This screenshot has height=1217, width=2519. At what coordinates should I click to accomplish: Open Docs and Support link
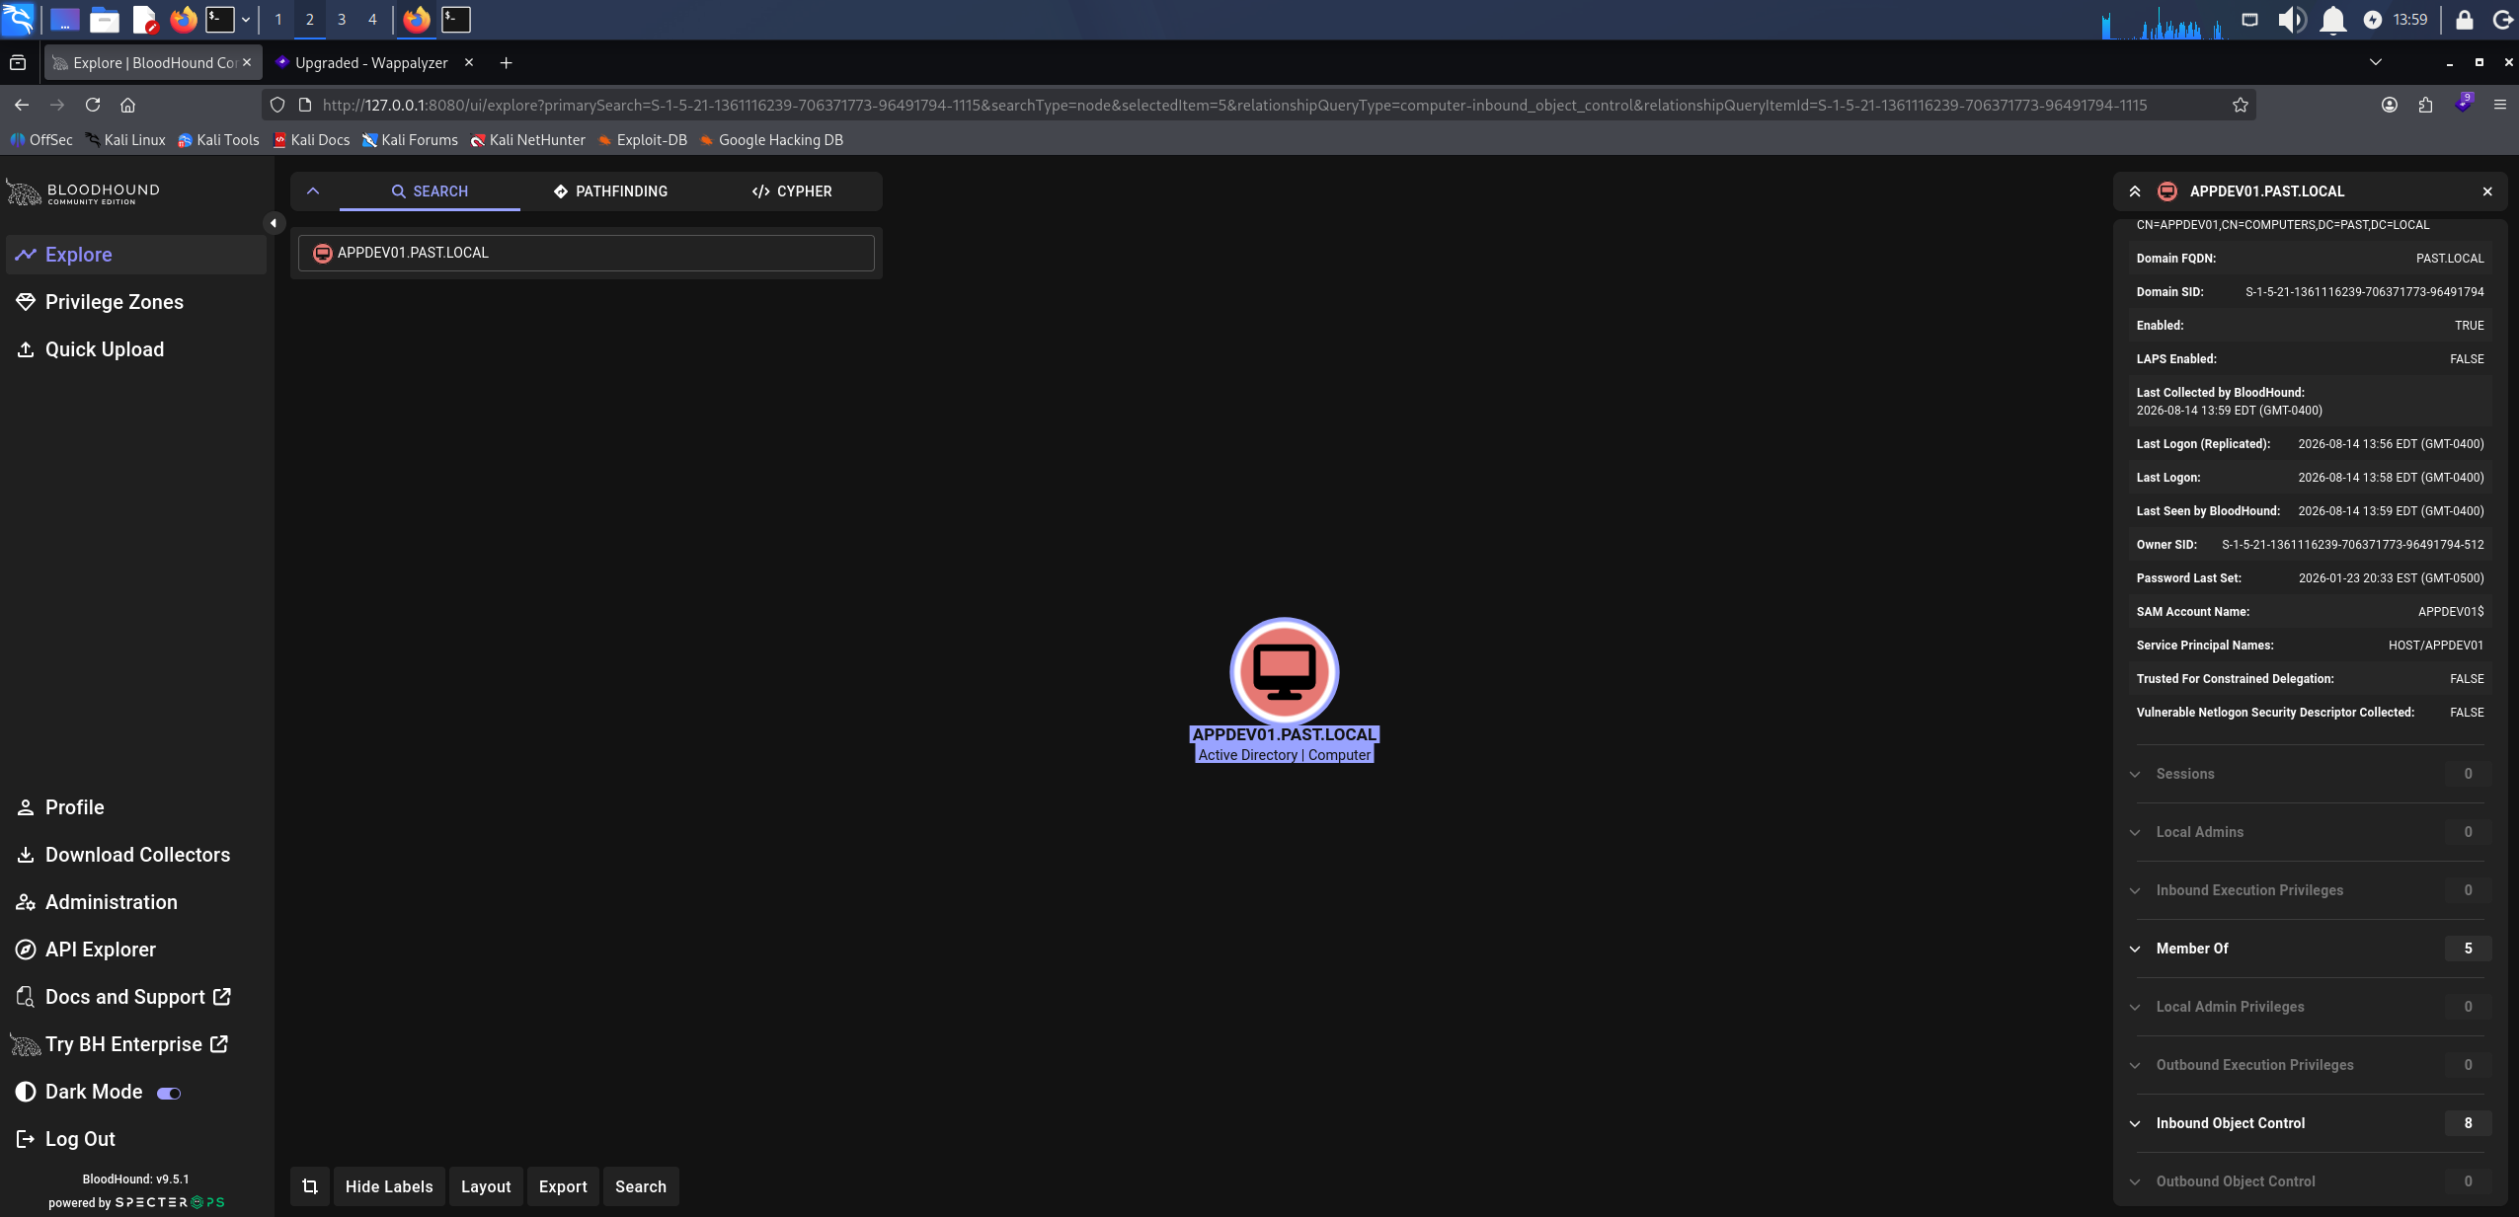[135, 997]
